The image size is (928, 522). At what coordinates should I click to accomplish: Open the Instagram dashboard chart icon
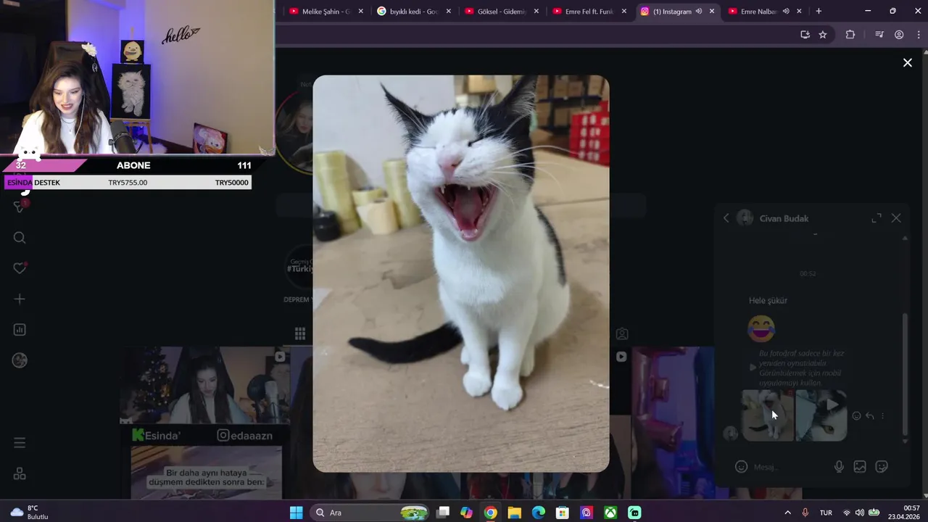tap(20, 329)
